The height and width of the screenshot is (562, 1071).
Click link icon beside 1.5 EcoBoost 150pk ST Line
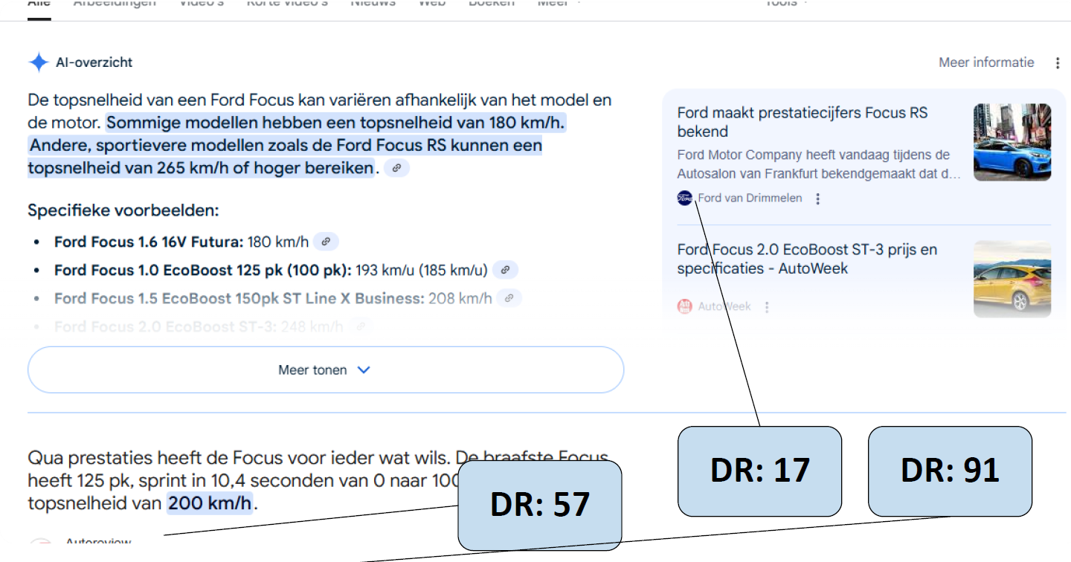pyautogui.click(x=509, y=298)
